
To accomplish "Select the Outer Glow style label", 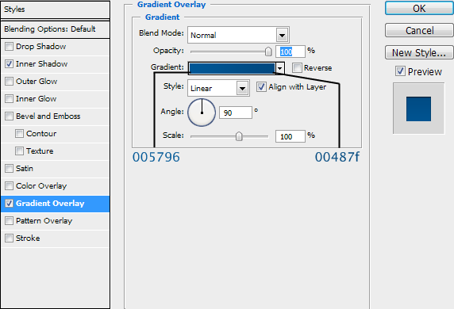I will coord(37,82).
